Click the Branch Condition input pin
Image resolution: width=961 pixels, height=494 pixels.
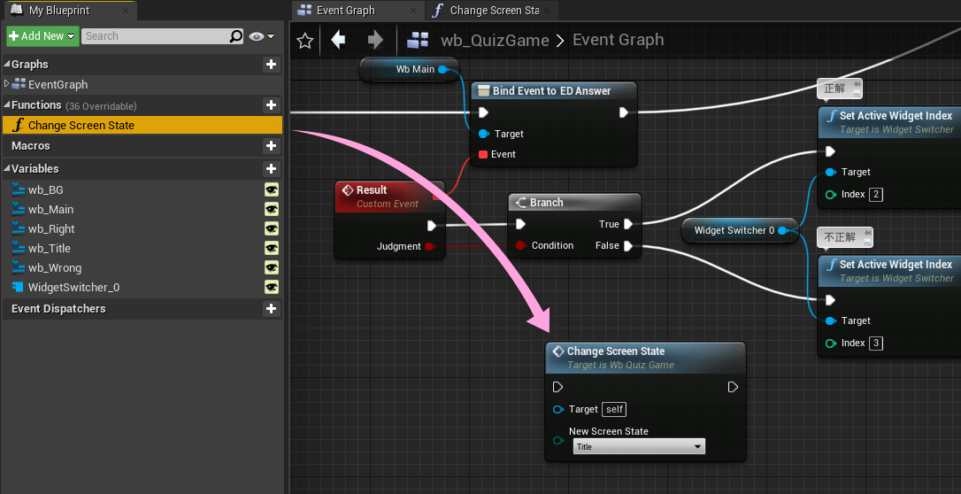click(520, 245)
